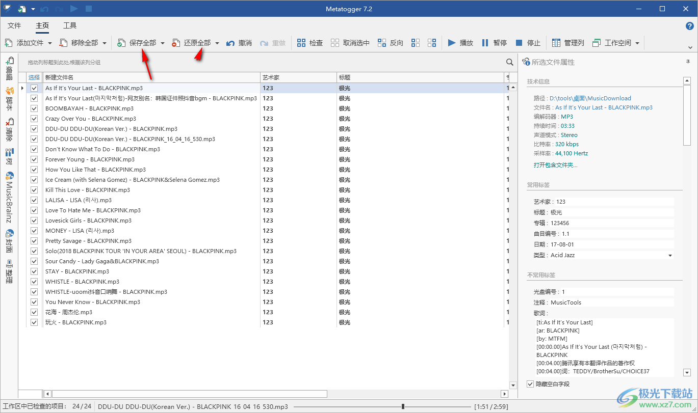Toggle the Hide empty fields (隐藏空白字段) checkbox

tap(530, 384)
